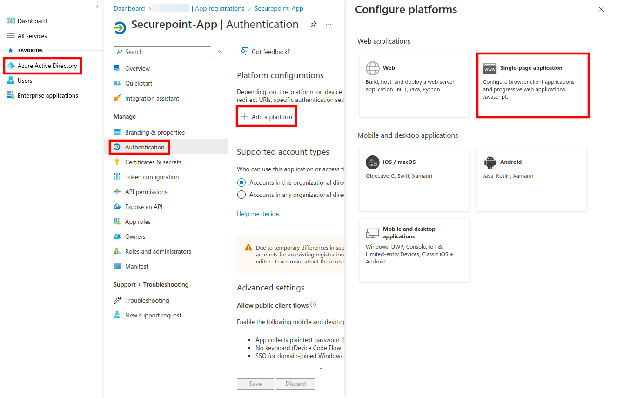Image resolution: width=617 pixels, height=398 pixels.
Task: Open the ellipsis more options menu
Action: point(329,24)
